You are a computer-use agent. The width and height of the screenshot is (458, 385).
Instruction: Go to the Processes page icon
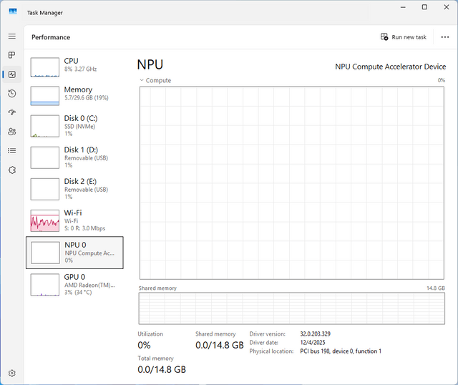click(x=12, y=55)
